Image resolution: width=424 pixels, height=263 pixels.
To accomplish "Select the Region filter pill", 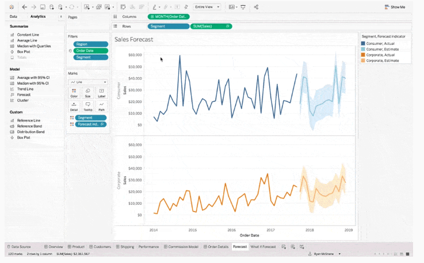I will pos(90,44).
